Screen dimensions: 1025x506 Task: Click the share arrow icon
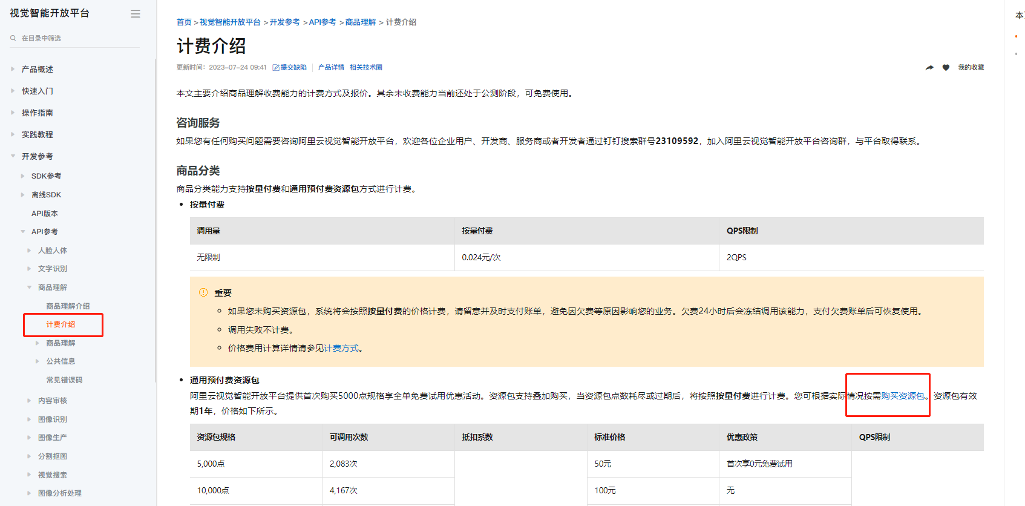tap(929, 68)
